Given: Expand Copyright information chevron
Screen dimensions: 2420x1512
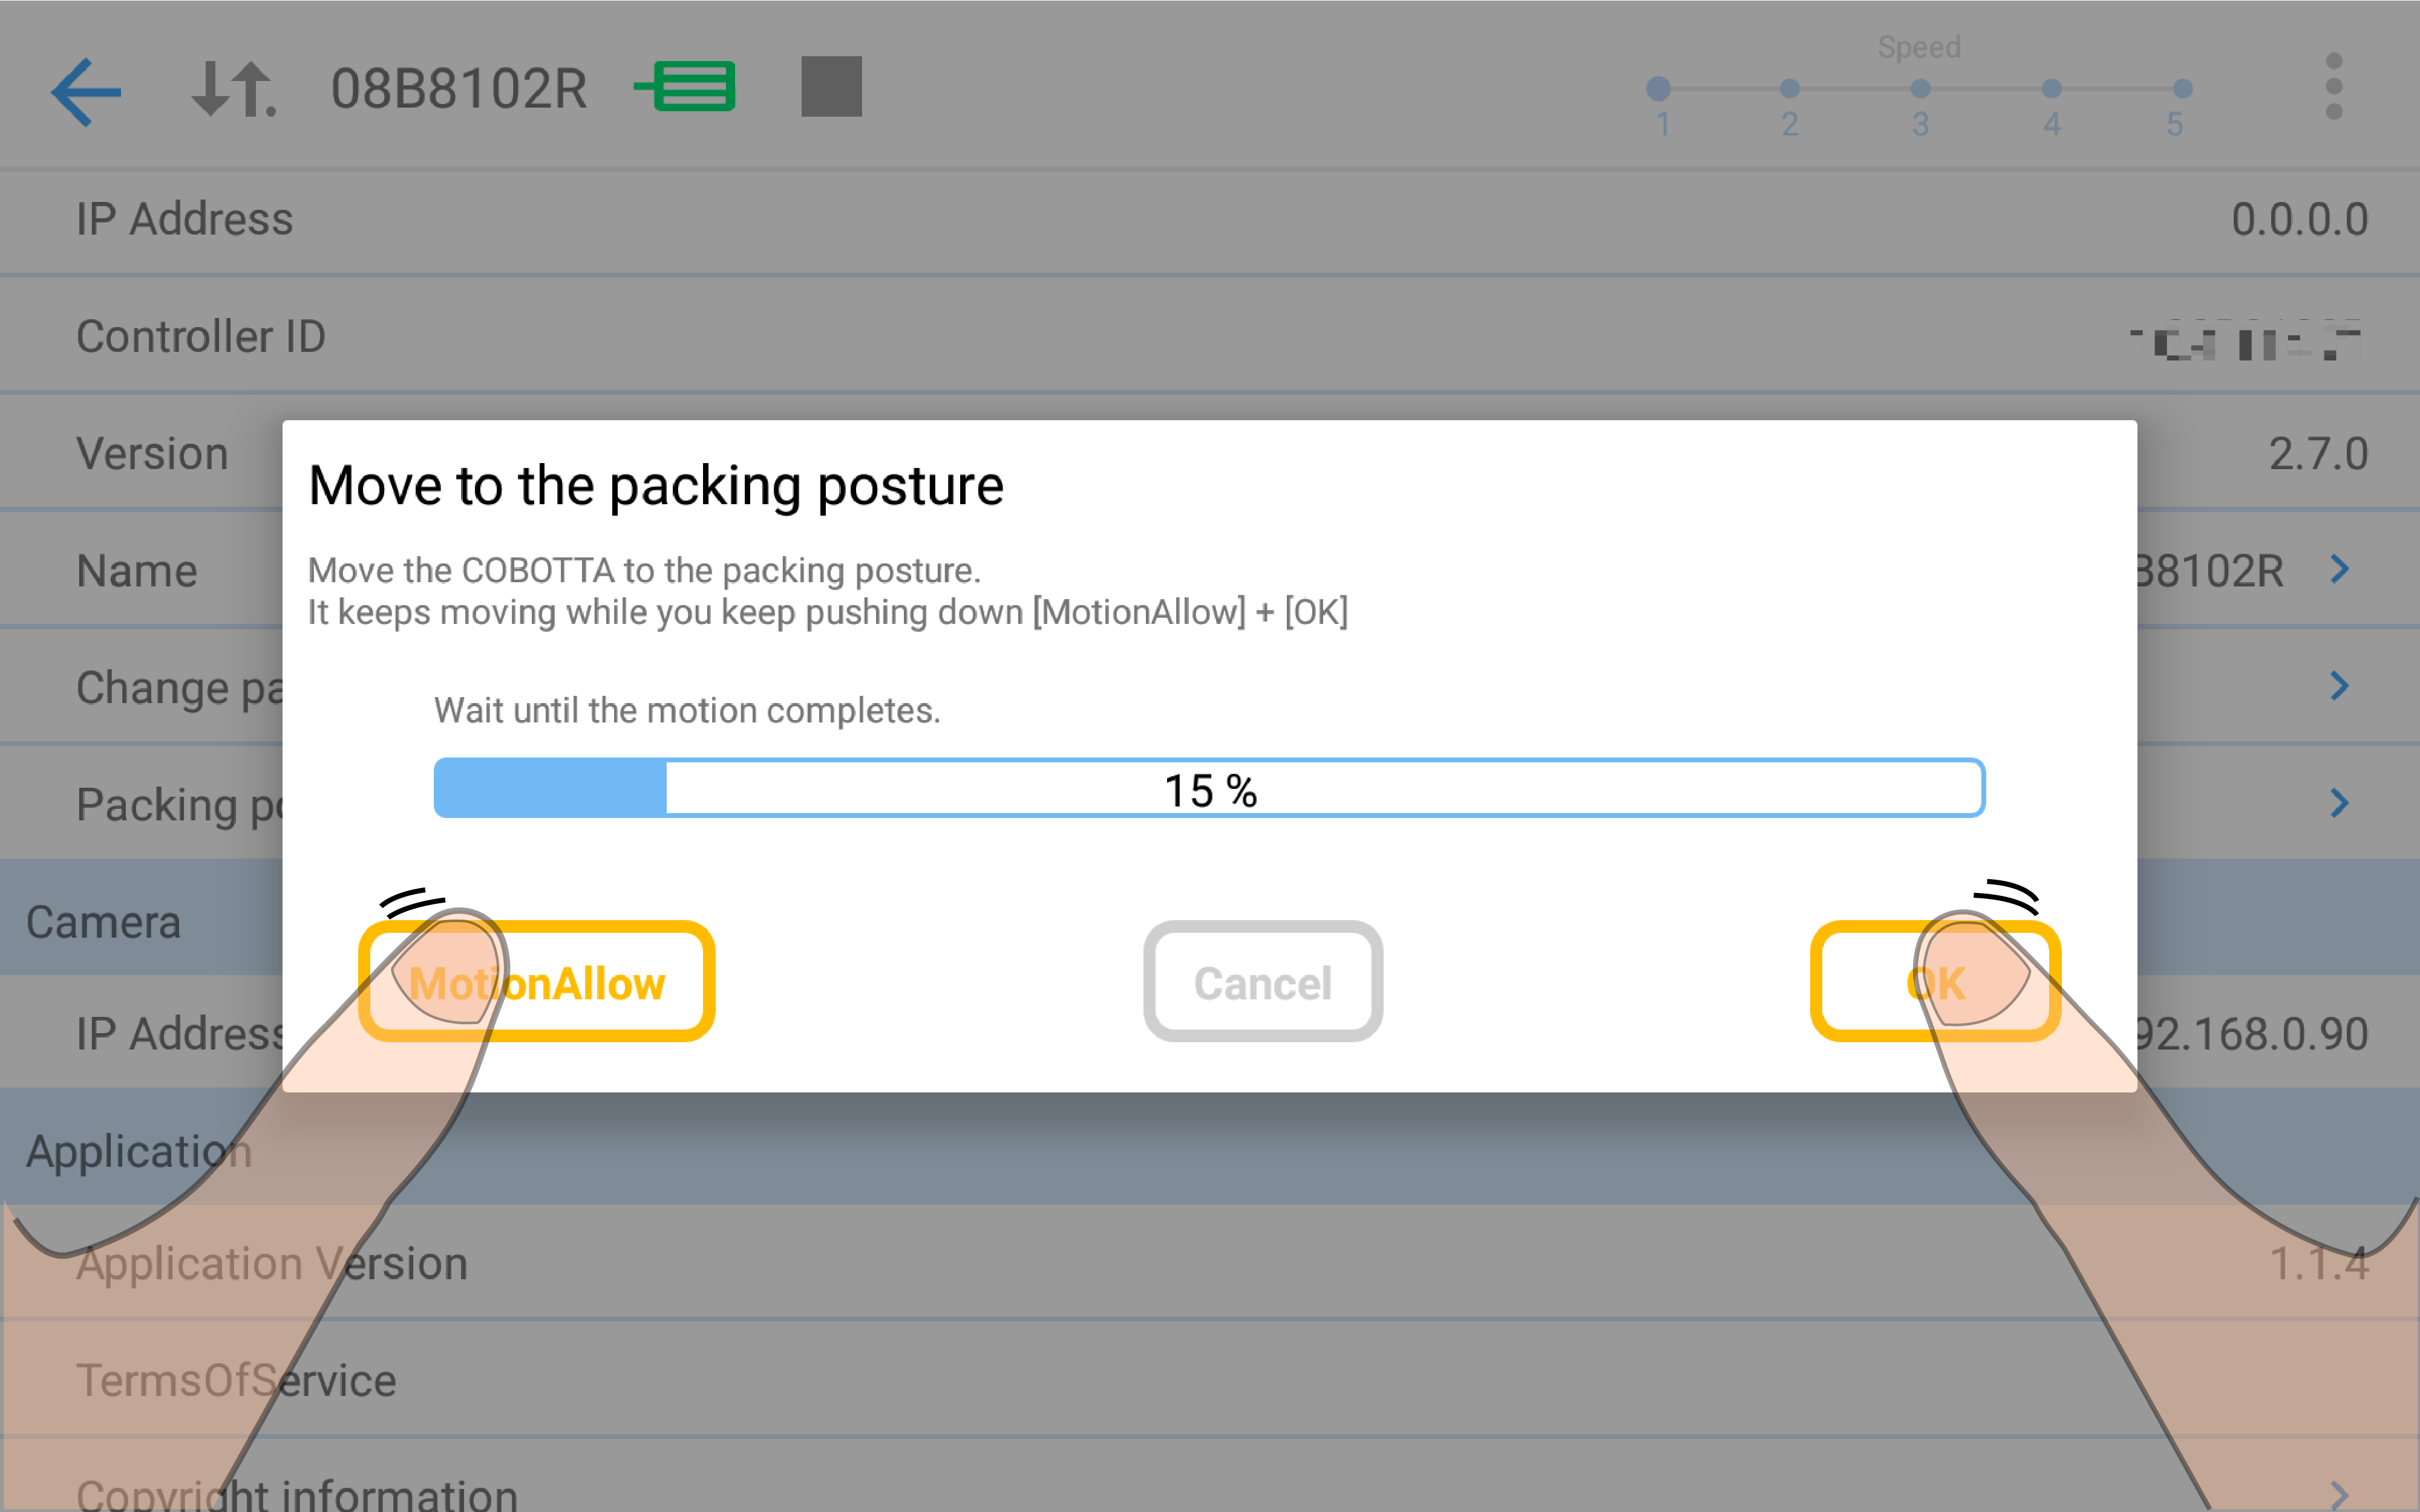Looking at the screenshot, I should tap(2339, 1495).
